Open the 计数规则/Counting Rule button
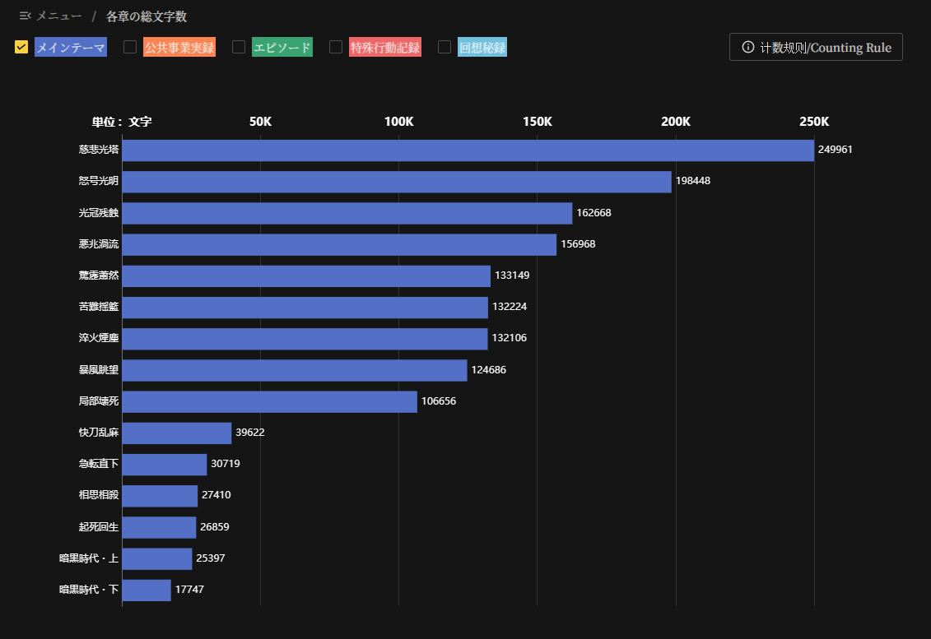The height and width of the screenshot is (639, 931). pyautogui.click(x=816, y=47)
